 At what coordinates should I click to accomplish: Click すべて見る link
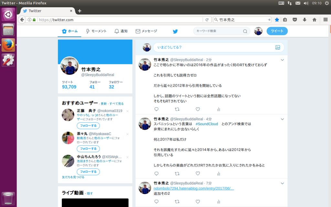click(116, 104)
